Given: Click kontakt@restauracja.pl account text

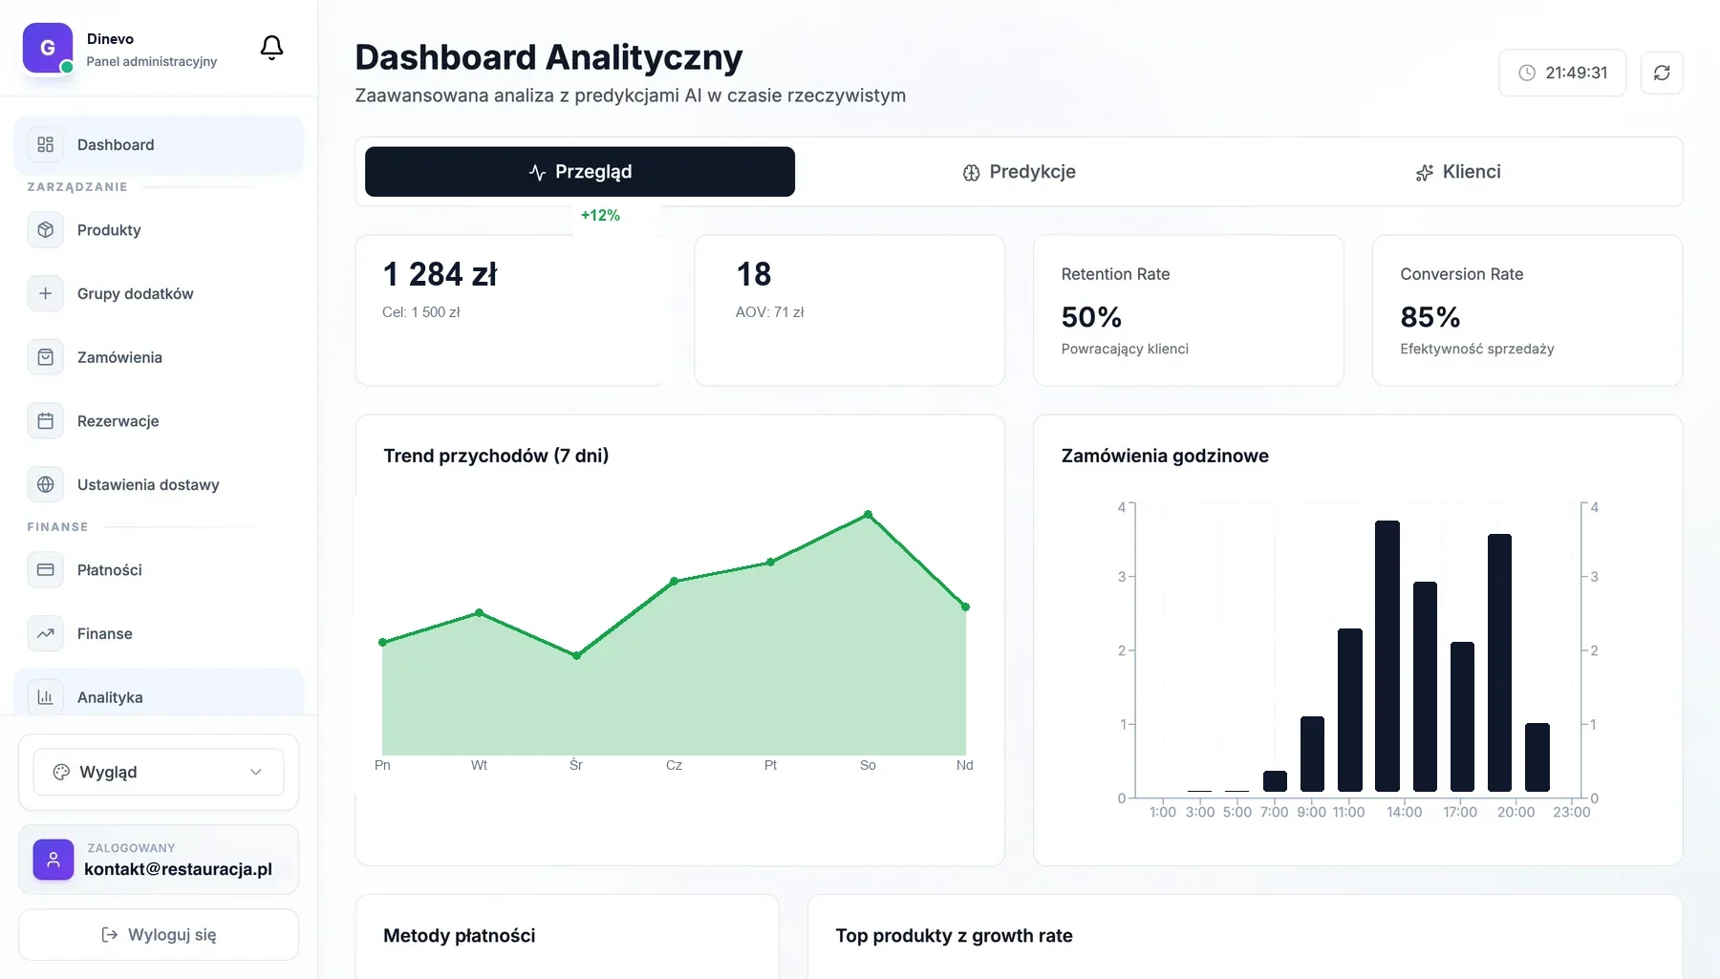Looking at the screenshot, I should (x=178, y=869).
